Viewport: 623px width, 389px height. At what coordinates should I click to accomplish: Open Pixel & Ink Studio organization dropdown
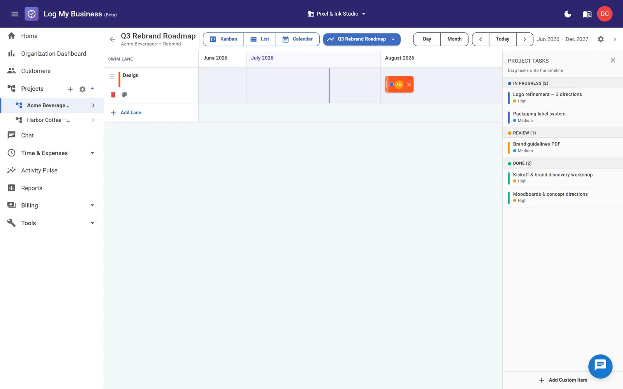click(x=337, y=14)
